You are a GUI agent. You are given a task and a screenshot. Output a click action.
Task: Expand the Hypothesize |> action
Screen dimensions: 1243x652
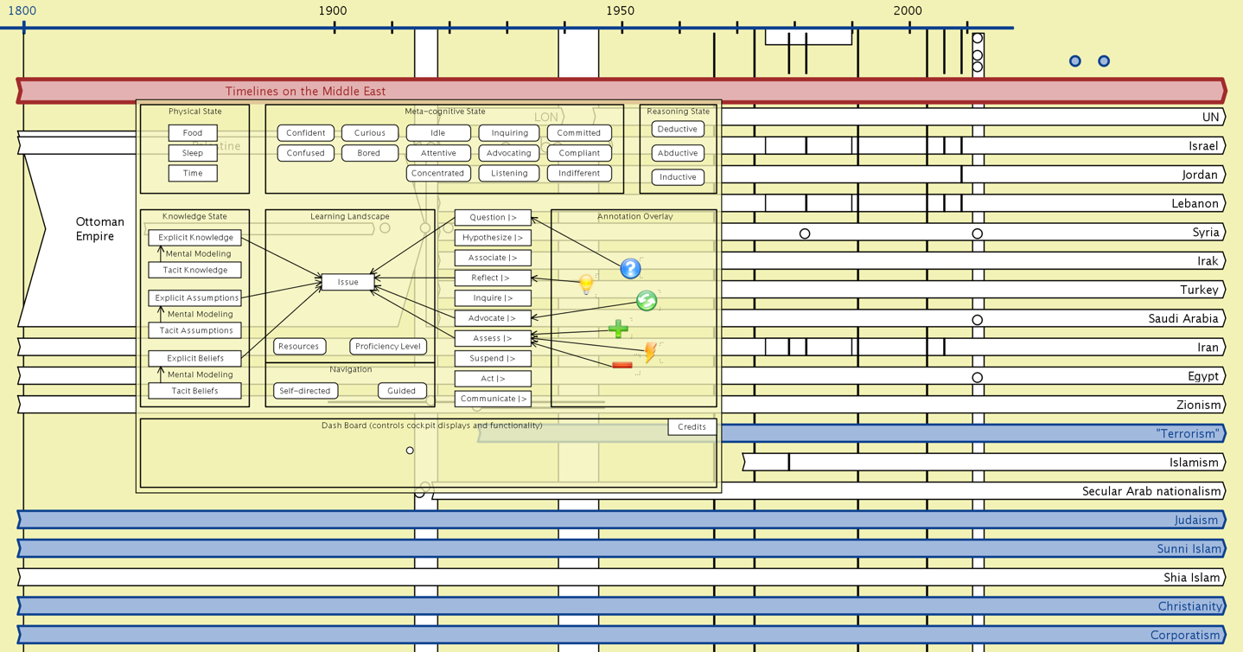(x=493, y=238)
